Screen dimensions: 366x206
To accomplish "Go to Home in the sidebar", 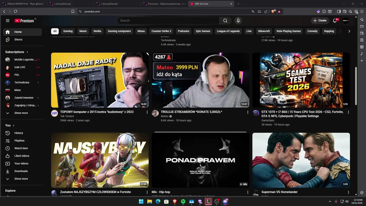I will [23, 32].
